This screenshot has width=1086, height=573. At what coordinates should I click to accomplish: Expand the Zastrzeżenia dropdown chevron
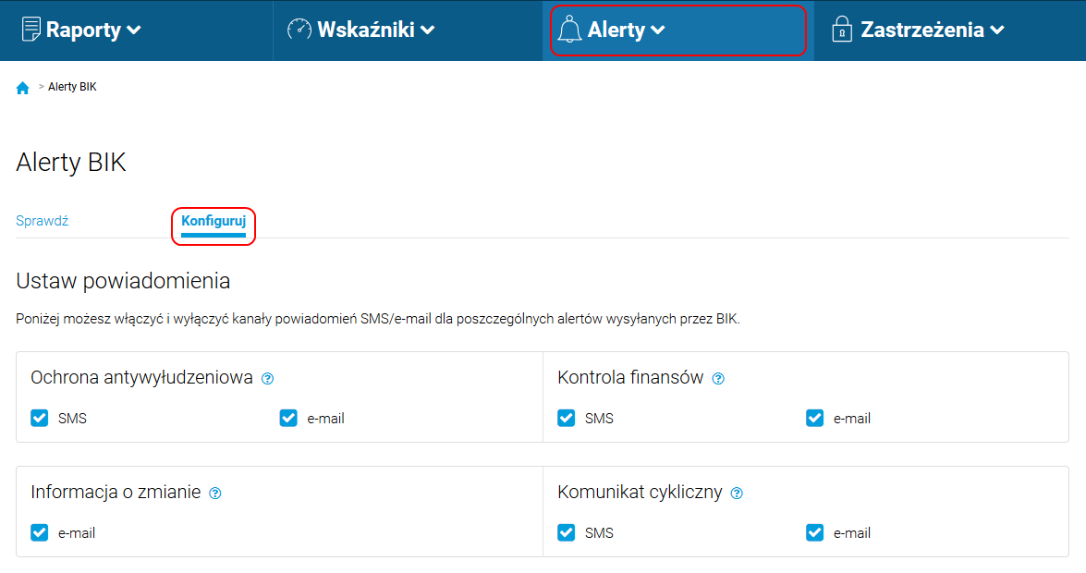[997, 30]
